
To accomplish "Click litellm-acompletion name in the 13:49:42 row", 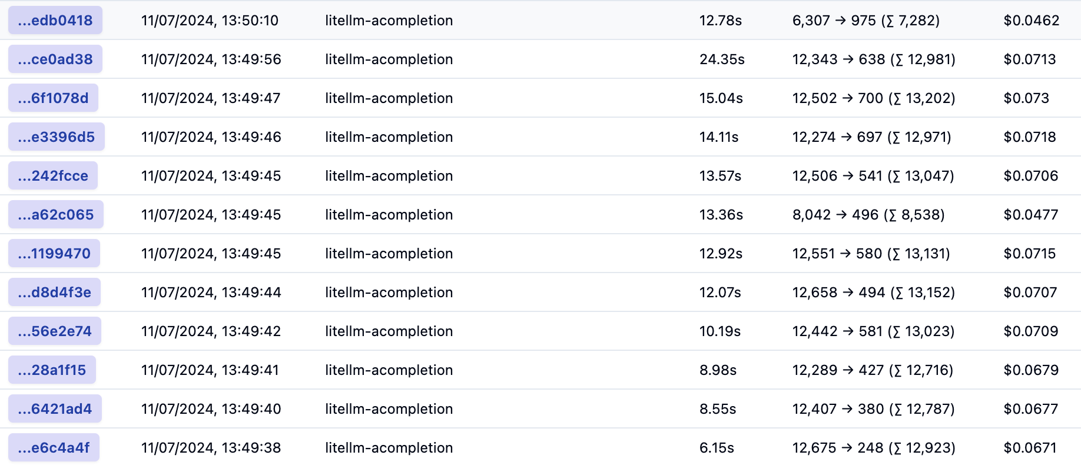I will [389, 331].
